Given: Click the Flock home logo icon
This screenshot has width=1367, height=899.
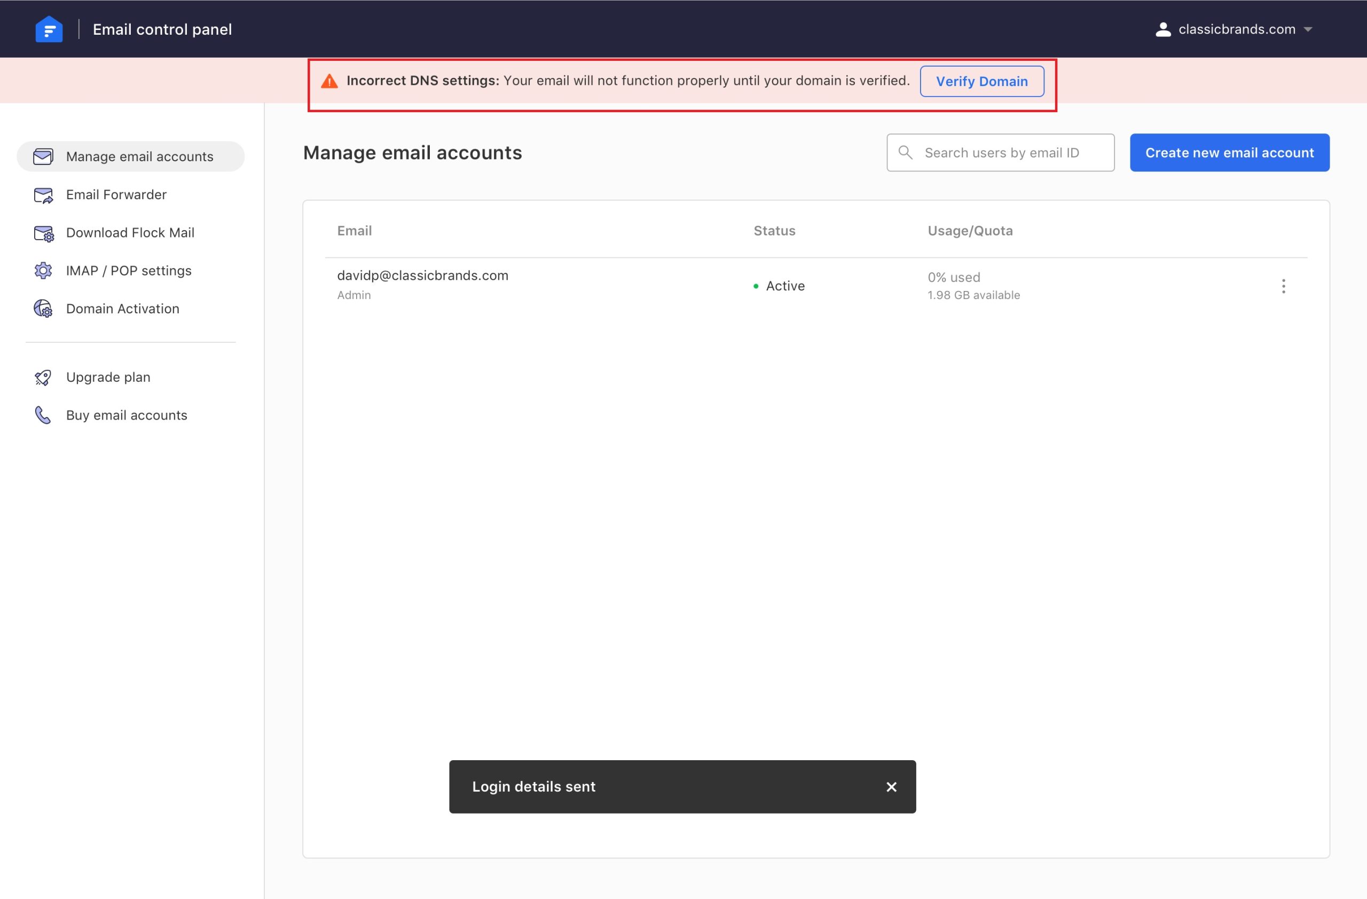Looking at the screenshot, I should point(49,29).
